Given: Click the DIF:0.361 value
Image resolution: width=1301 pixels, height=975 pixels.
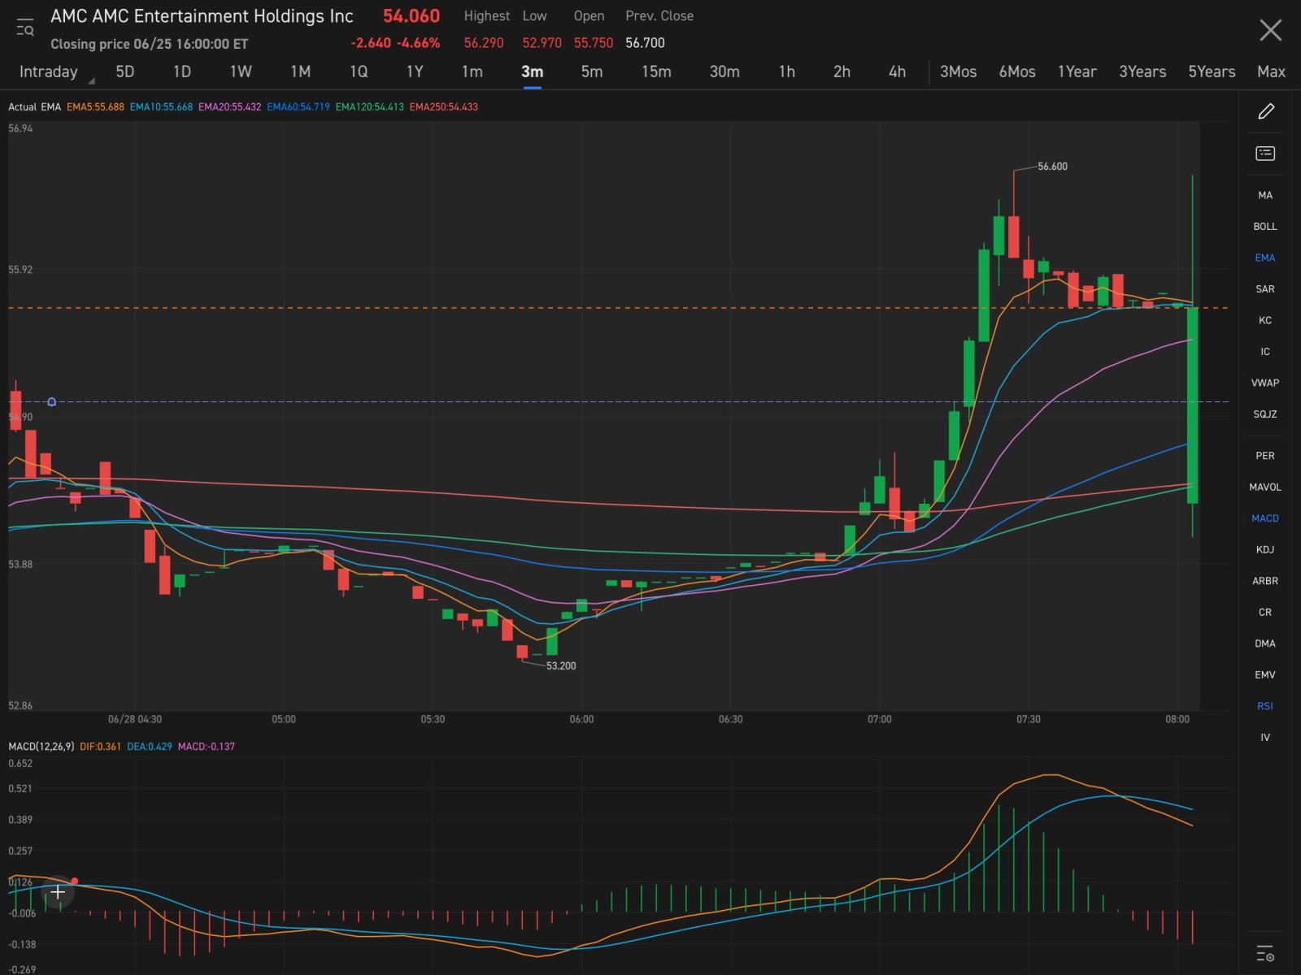Looking at the screenshot, I should pyautogui.click(x=100, y=746).
